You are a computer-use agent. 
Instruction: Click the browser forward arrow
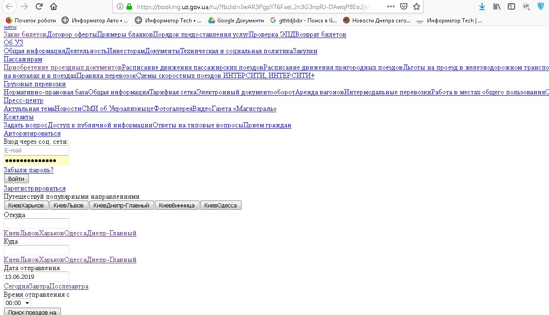(24, 6)
